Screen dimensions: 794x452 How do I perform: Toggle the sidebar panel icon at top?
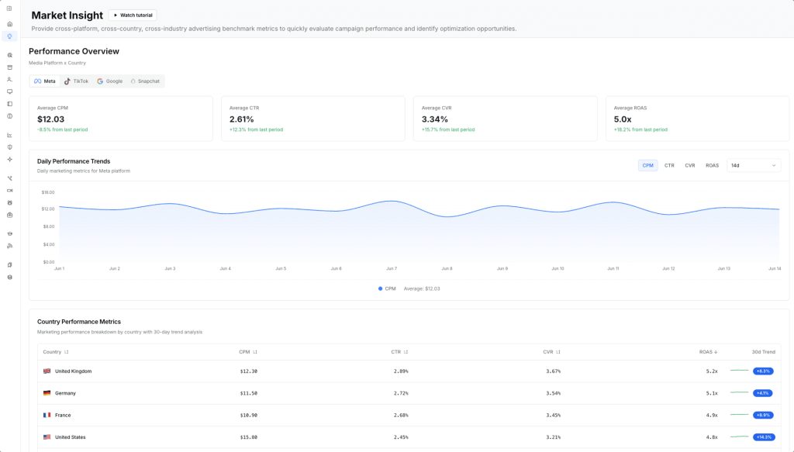(x=9, y=9)
